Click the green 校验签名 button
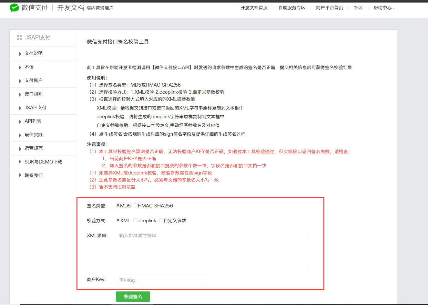This screenshot has width=428, height=305. point(133,297)
